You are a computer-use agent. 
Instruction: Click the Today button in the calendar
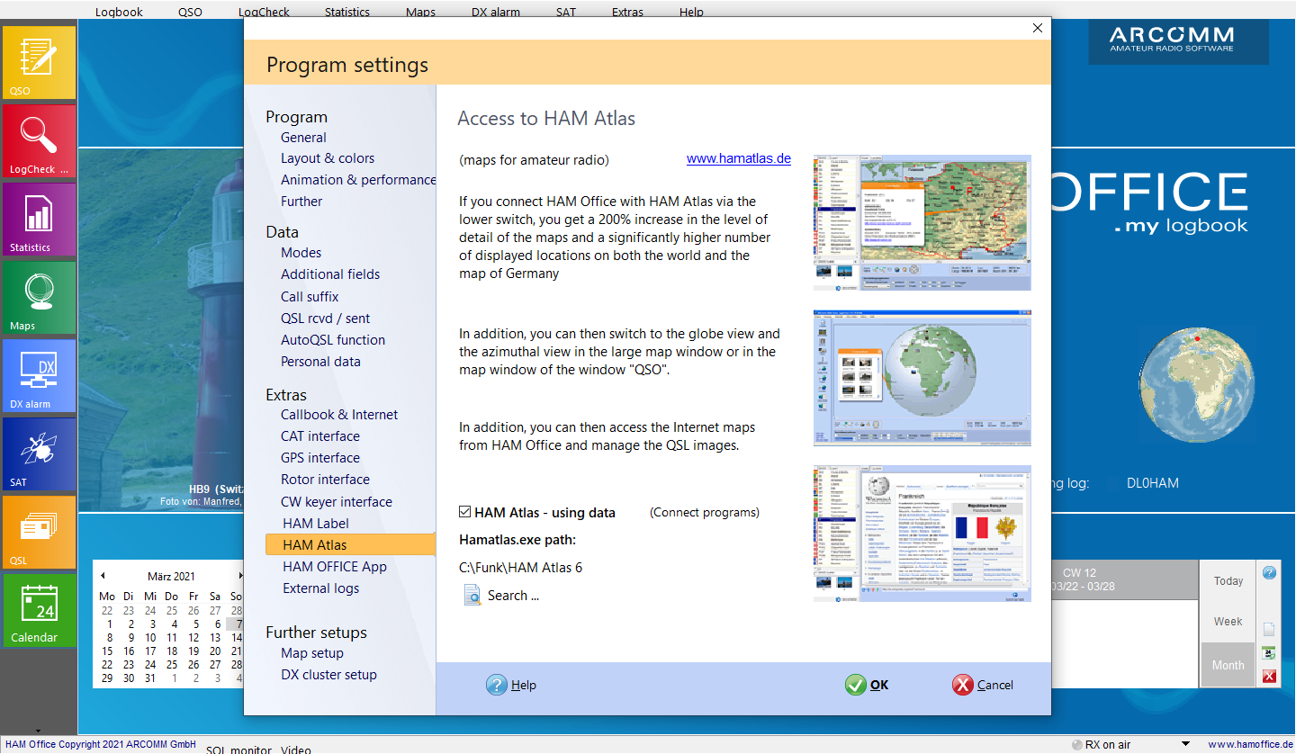click(x=1228, y=580)
